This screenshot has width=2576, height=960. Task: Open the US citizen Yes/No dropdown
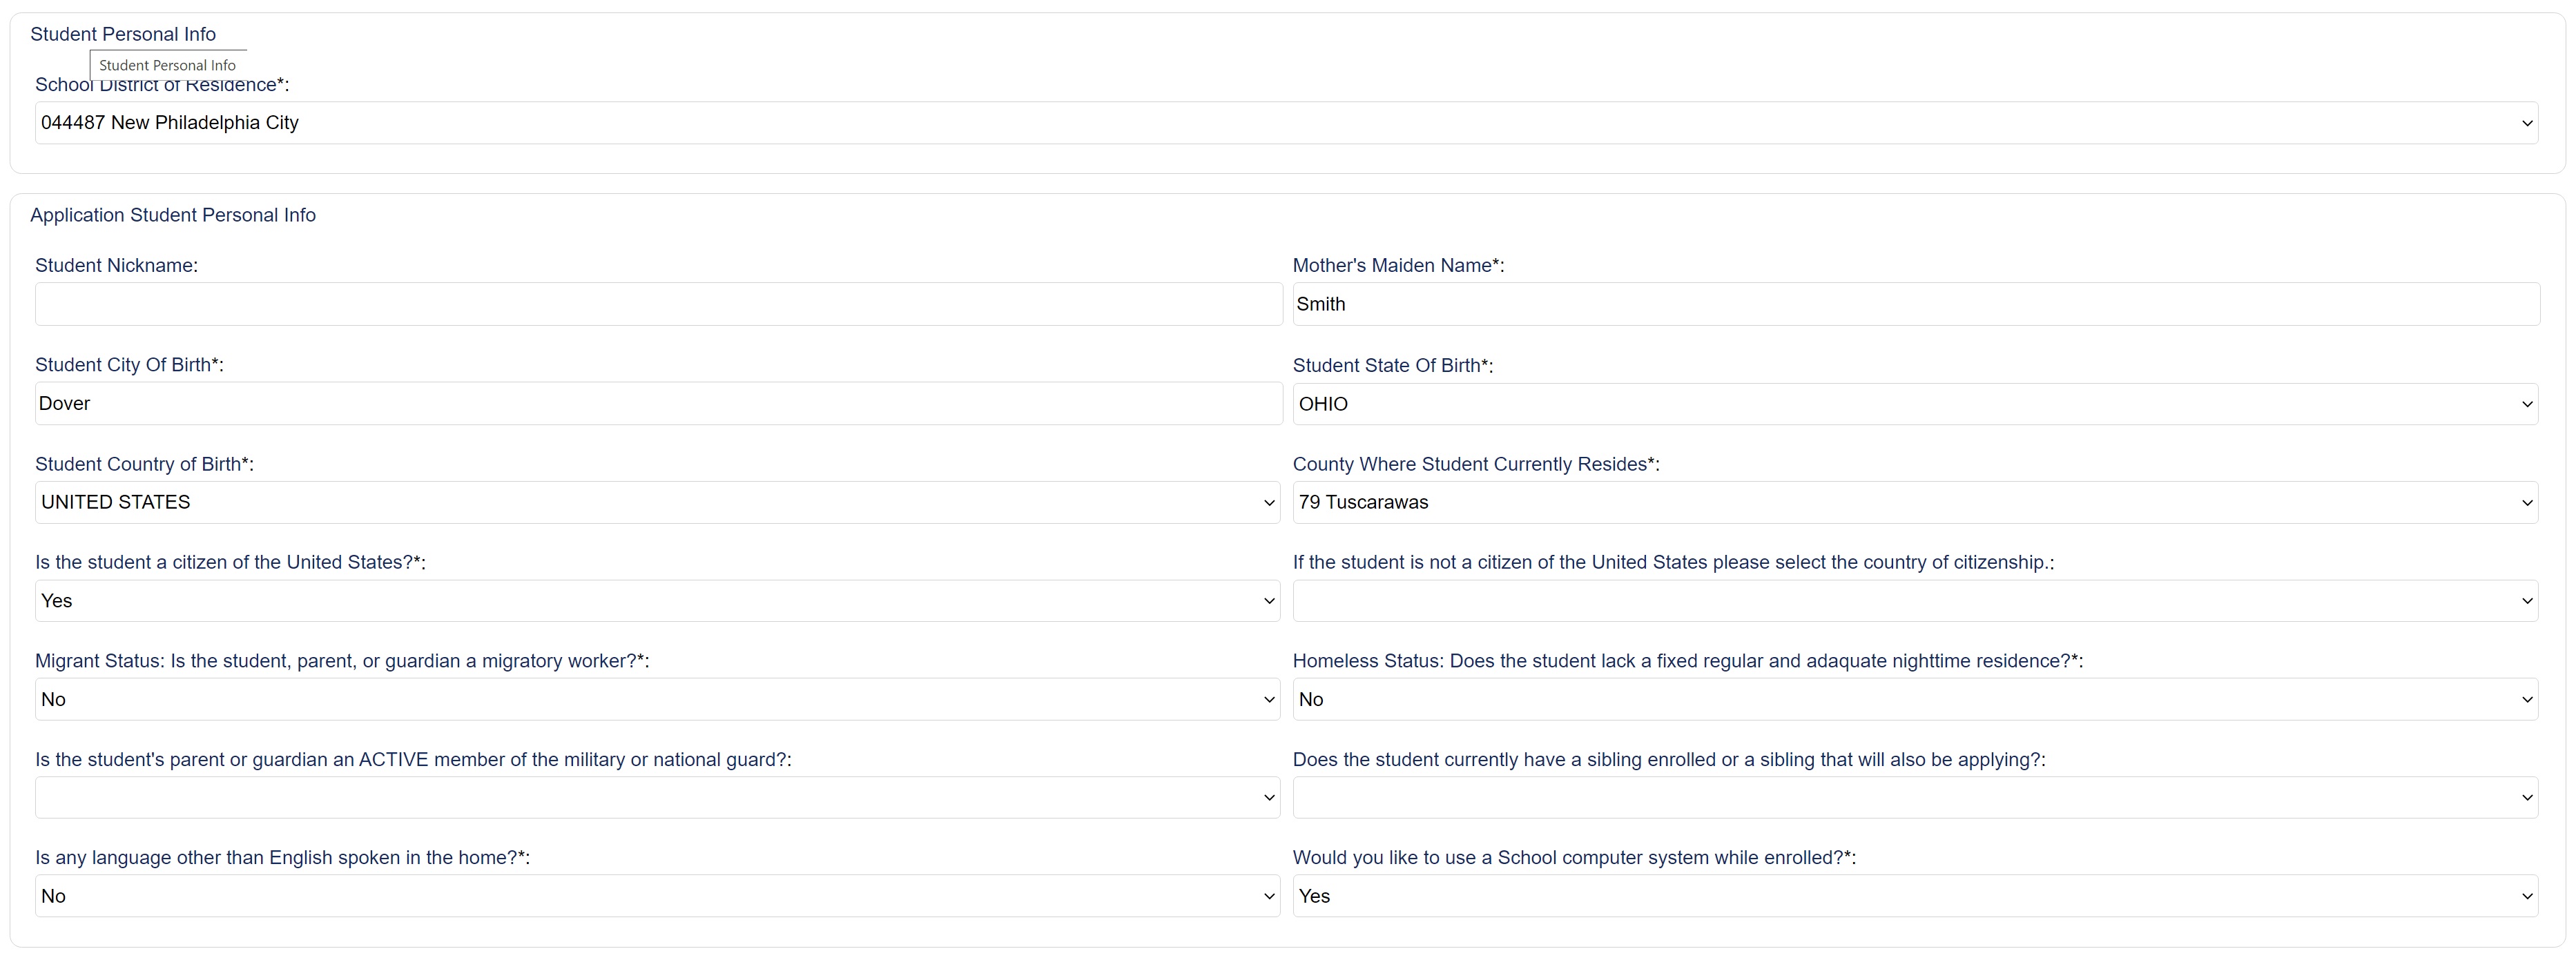pos(657,601)
